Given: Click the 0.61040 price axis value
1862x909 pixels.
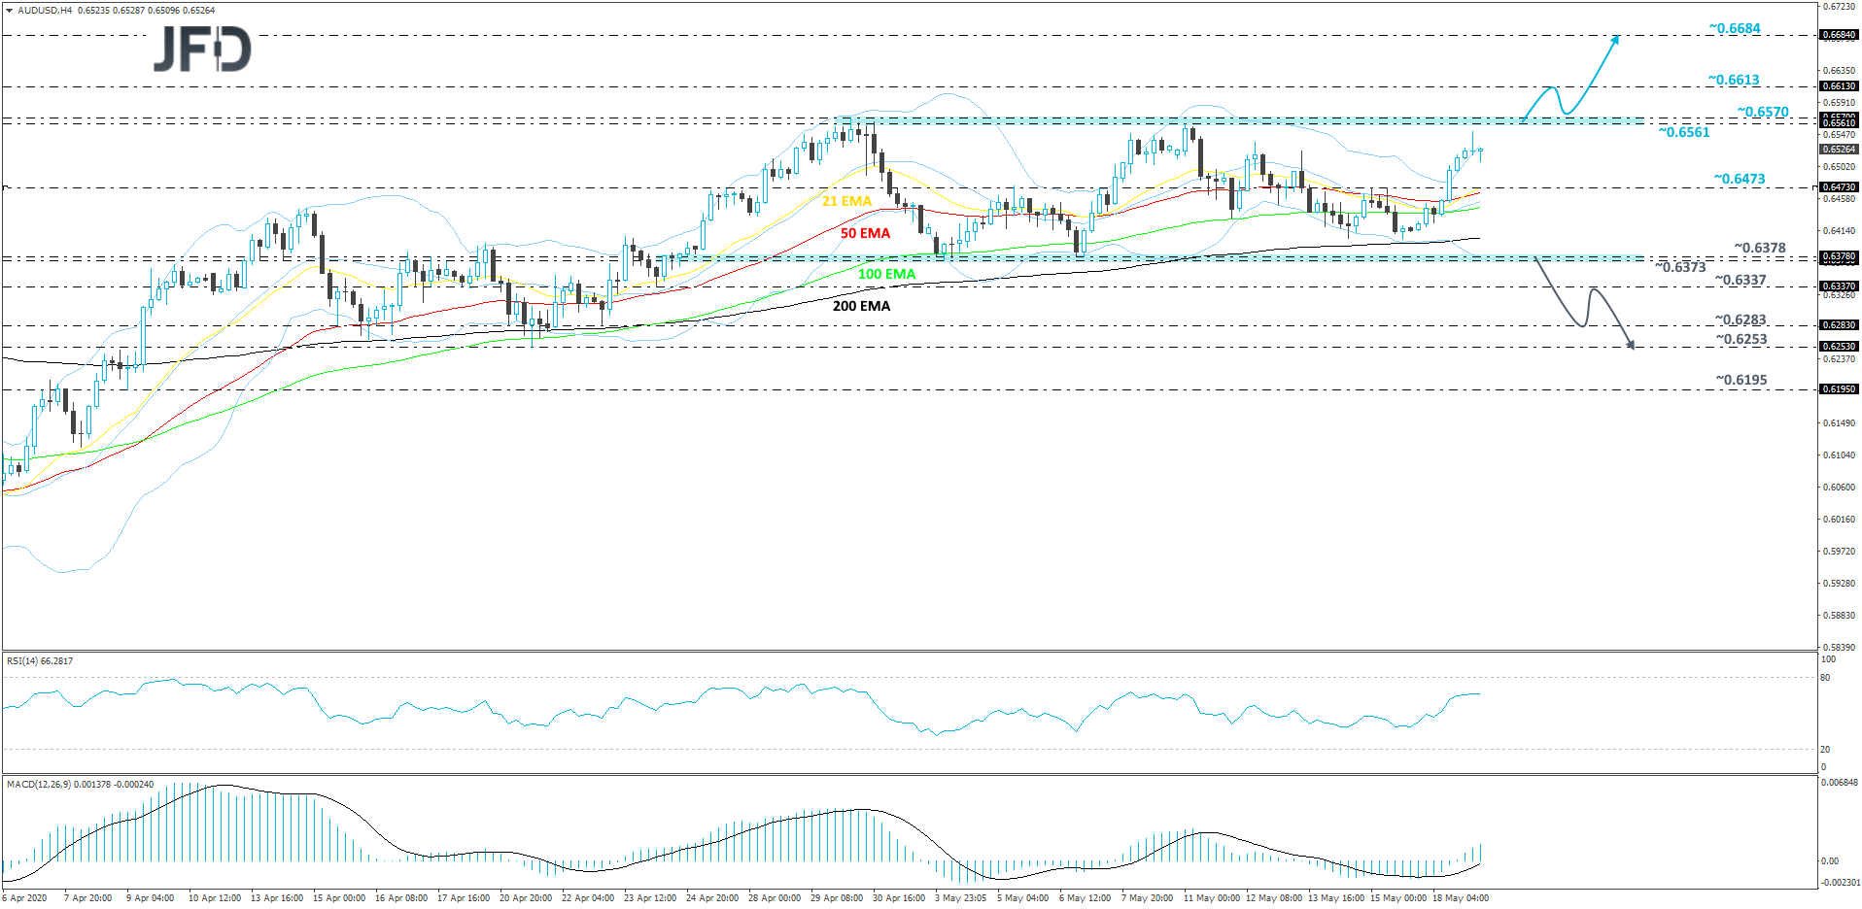Looking at the screenshot, I should click(1839, 455).
